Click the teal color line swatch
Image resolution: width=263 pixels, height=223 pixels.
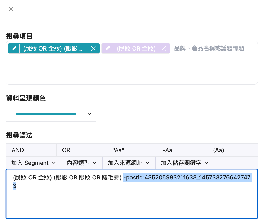46,114
